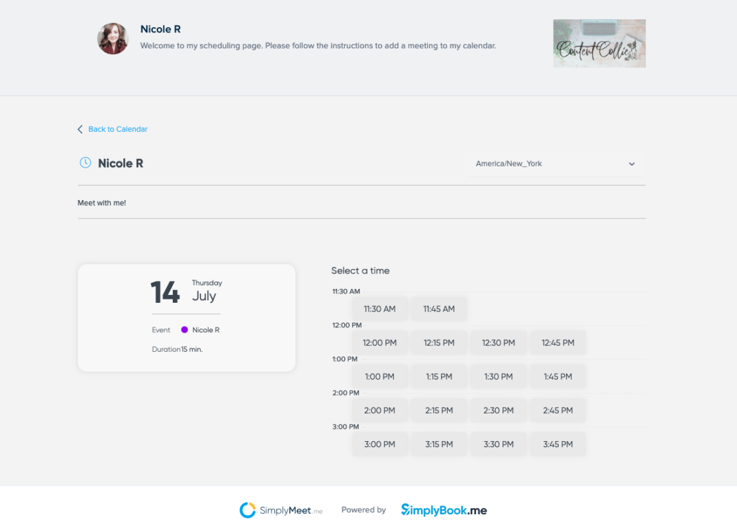This screenshot has height=530, width=737.
Task: Click the back chevron arrow icon
Action: [80, 129]
